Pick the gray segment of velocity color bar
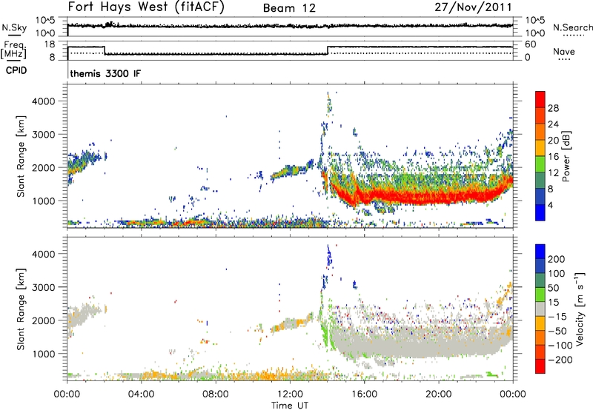Image resolution: width=593 pixels, height=410 pixels. point(540,309)
